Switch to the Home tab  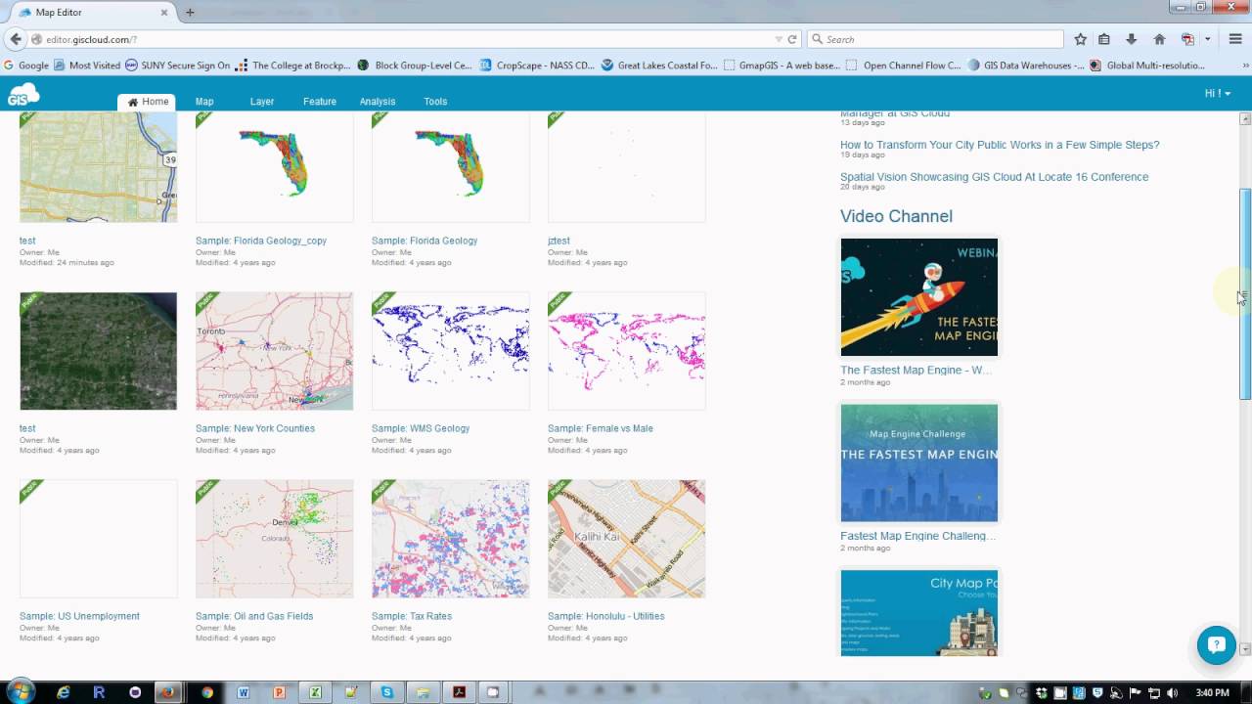(x=147, y=102)
